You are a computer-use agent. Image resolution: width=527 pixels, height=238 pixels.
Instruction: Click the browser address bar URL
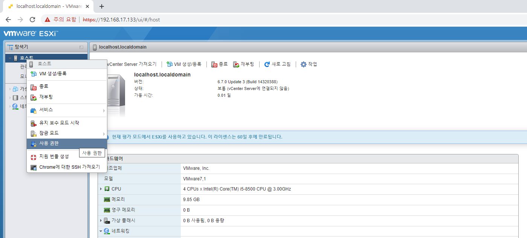pyautogui.click(x=121, y=20)
